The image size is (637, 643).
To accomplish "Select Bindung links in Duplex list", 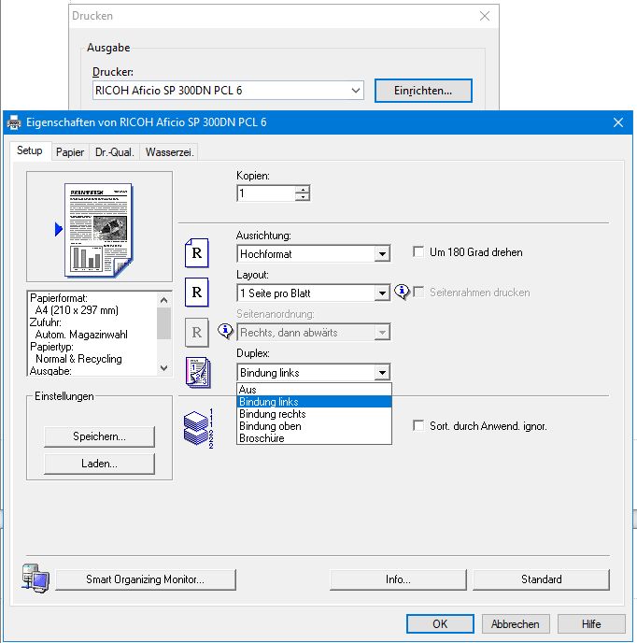I will 314,402.
